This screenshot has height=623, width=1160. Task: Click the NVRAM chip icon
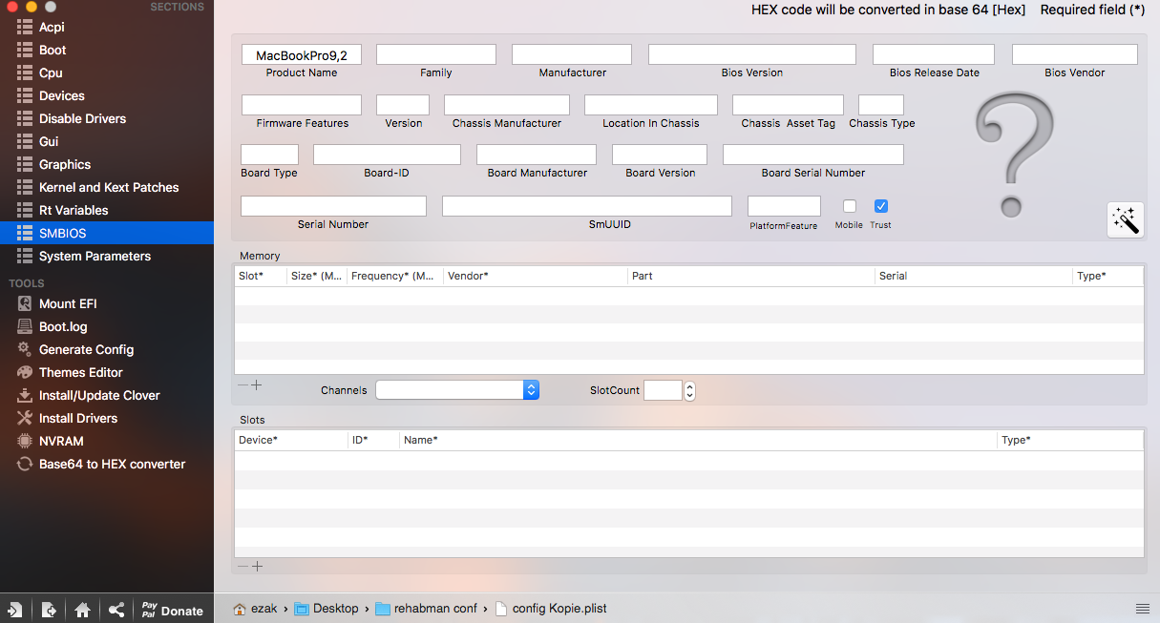(25, 441)
